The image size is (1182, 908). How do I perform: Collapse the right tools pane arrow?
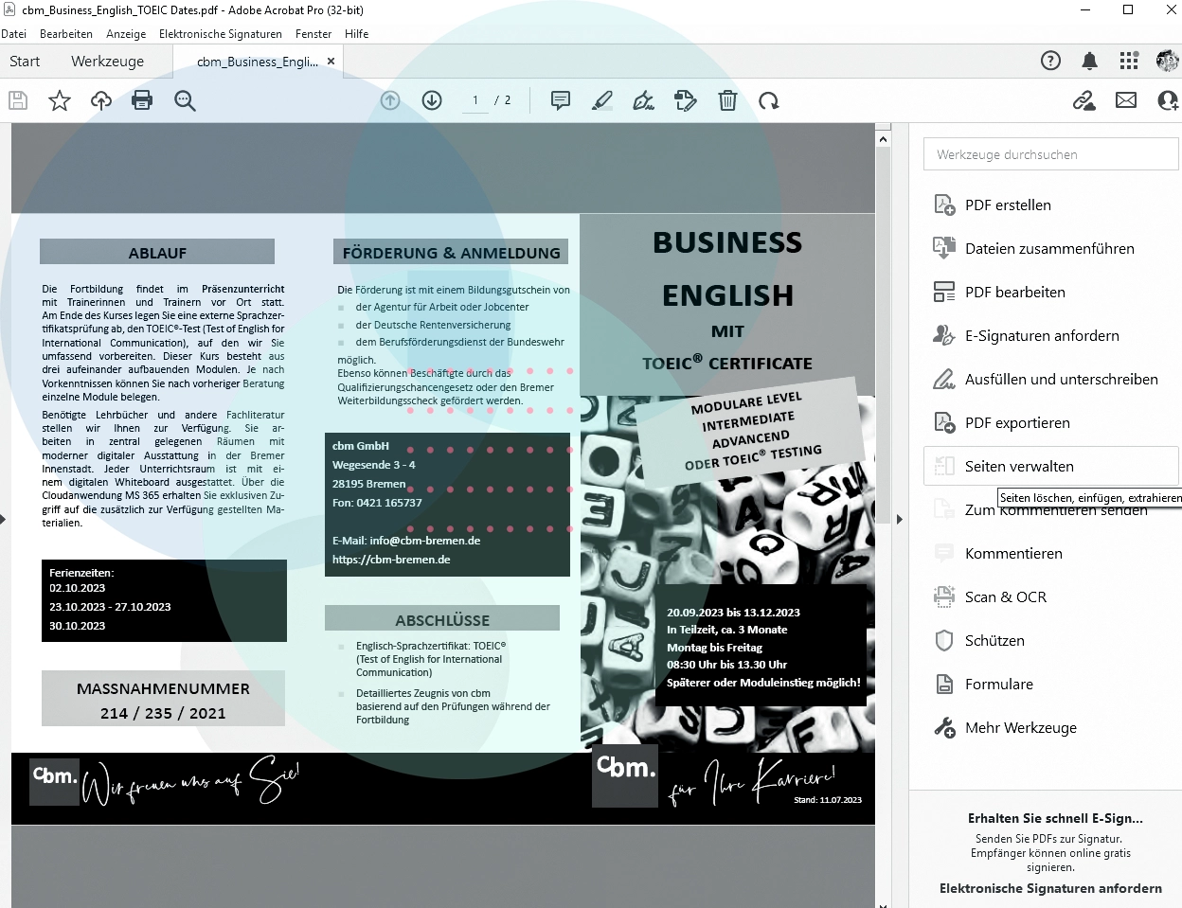point(900,519)
